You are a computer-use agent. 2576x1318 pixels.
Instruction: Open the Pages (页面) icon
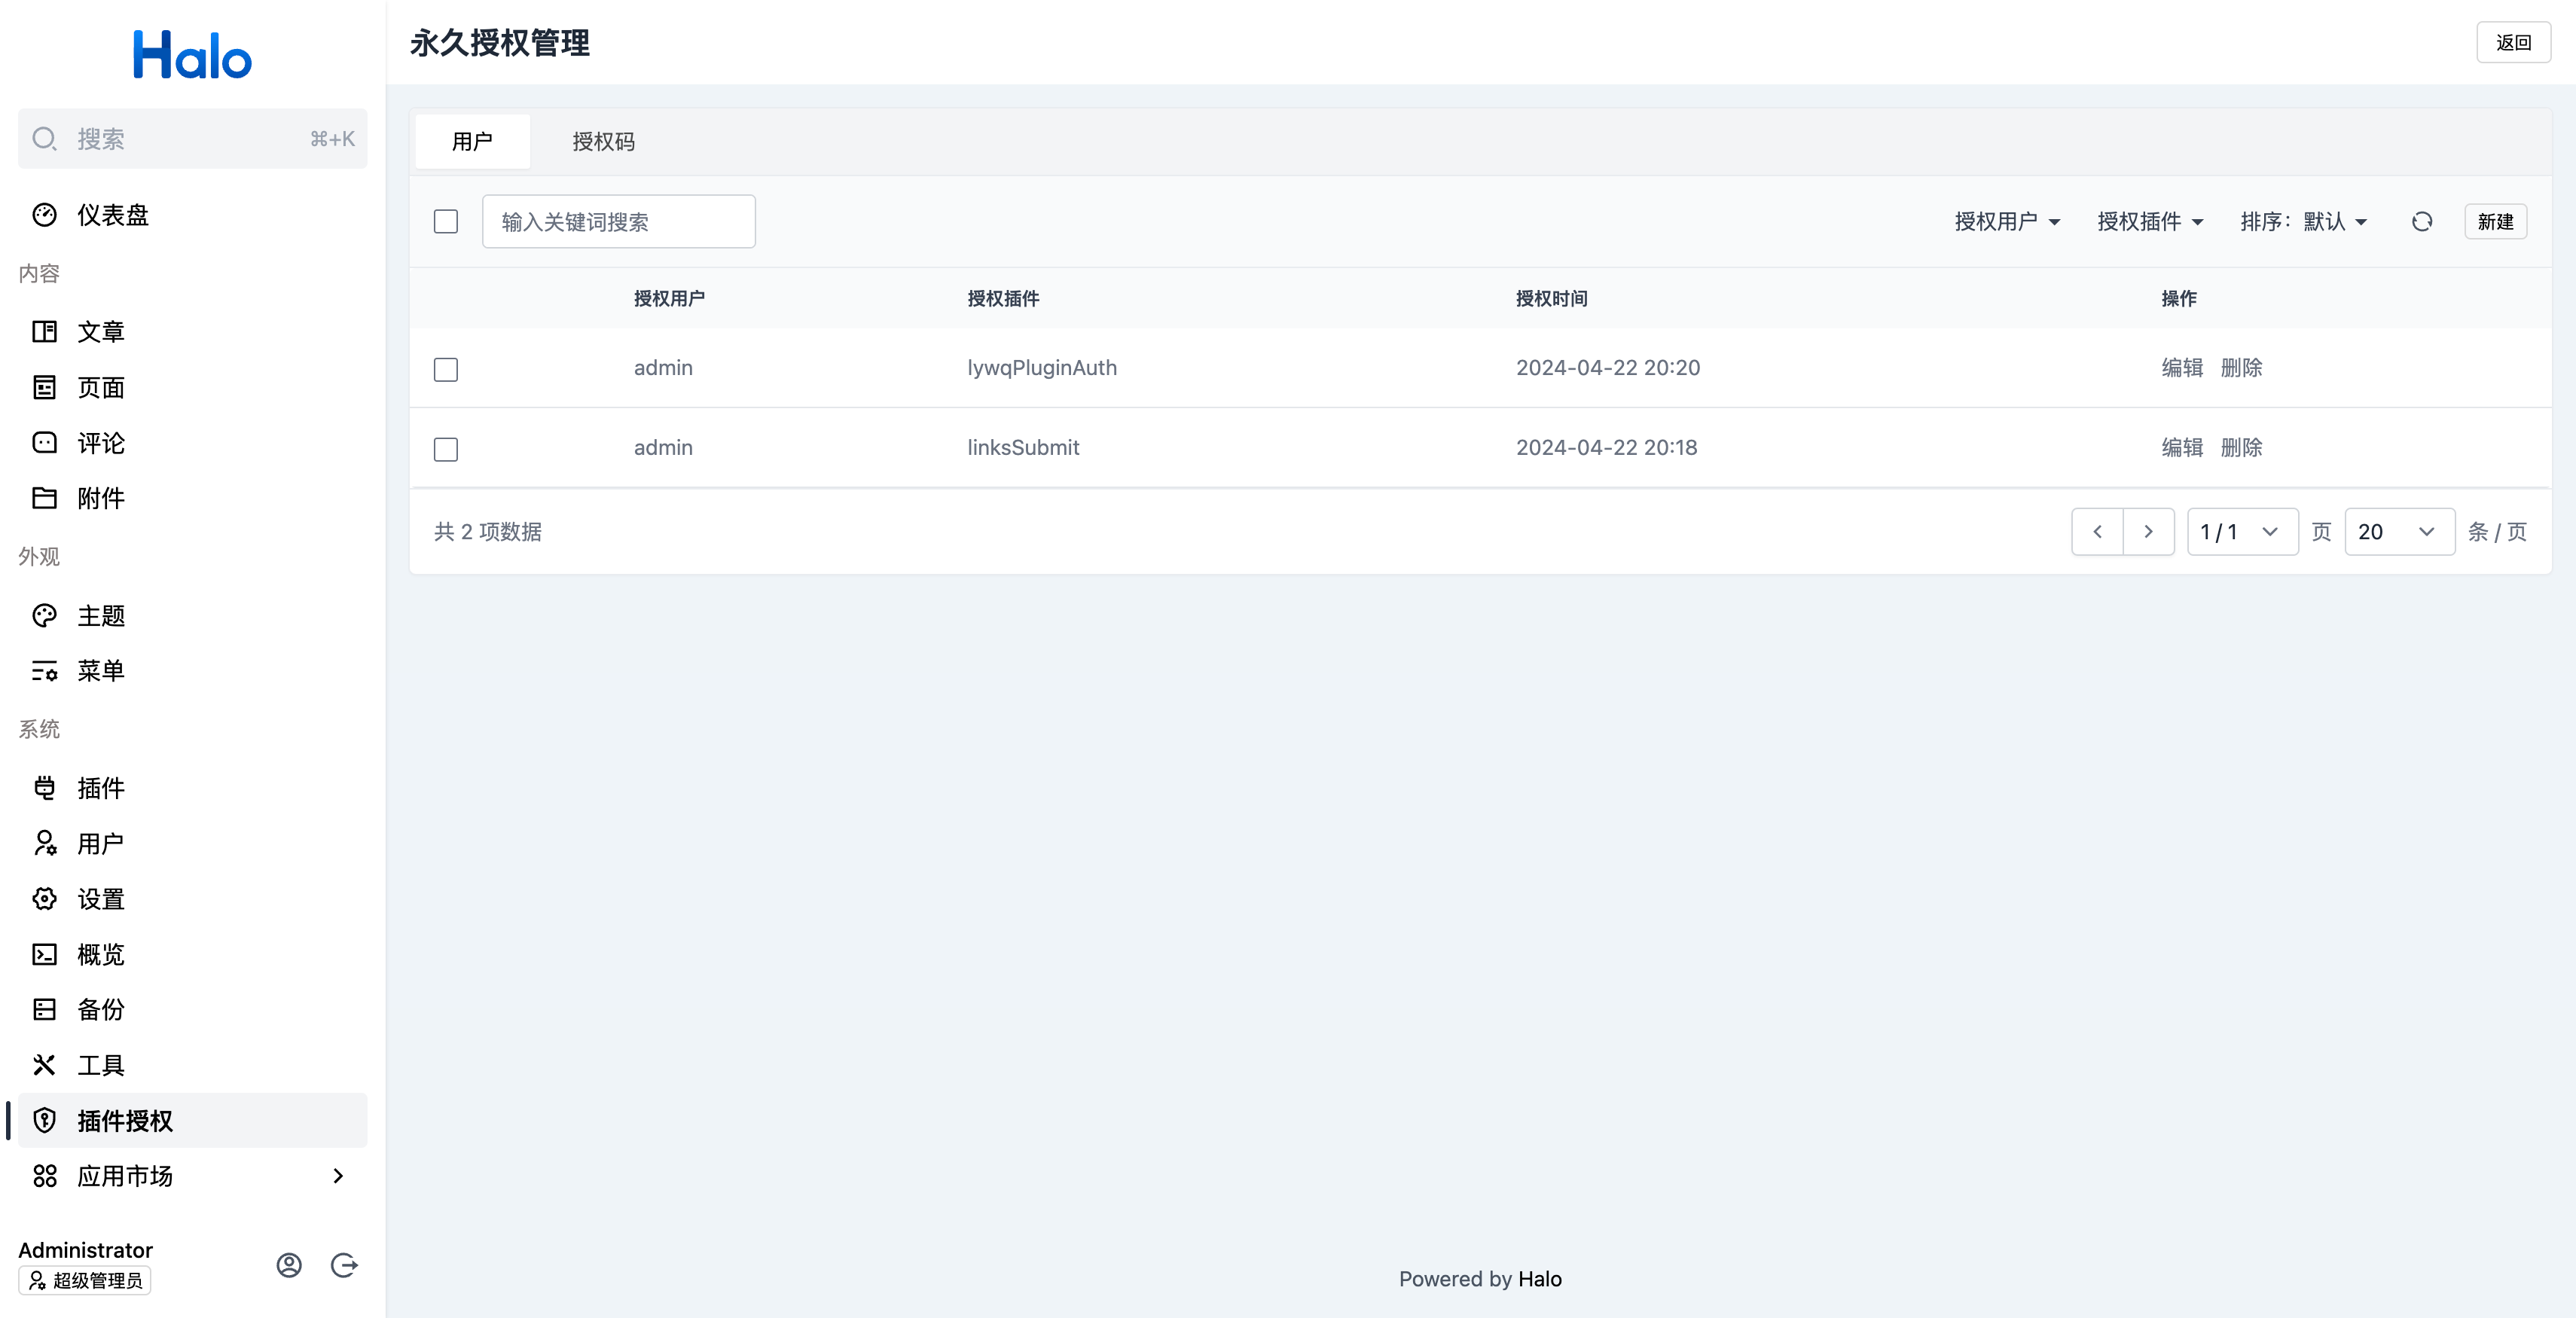[x=44, y=387]
